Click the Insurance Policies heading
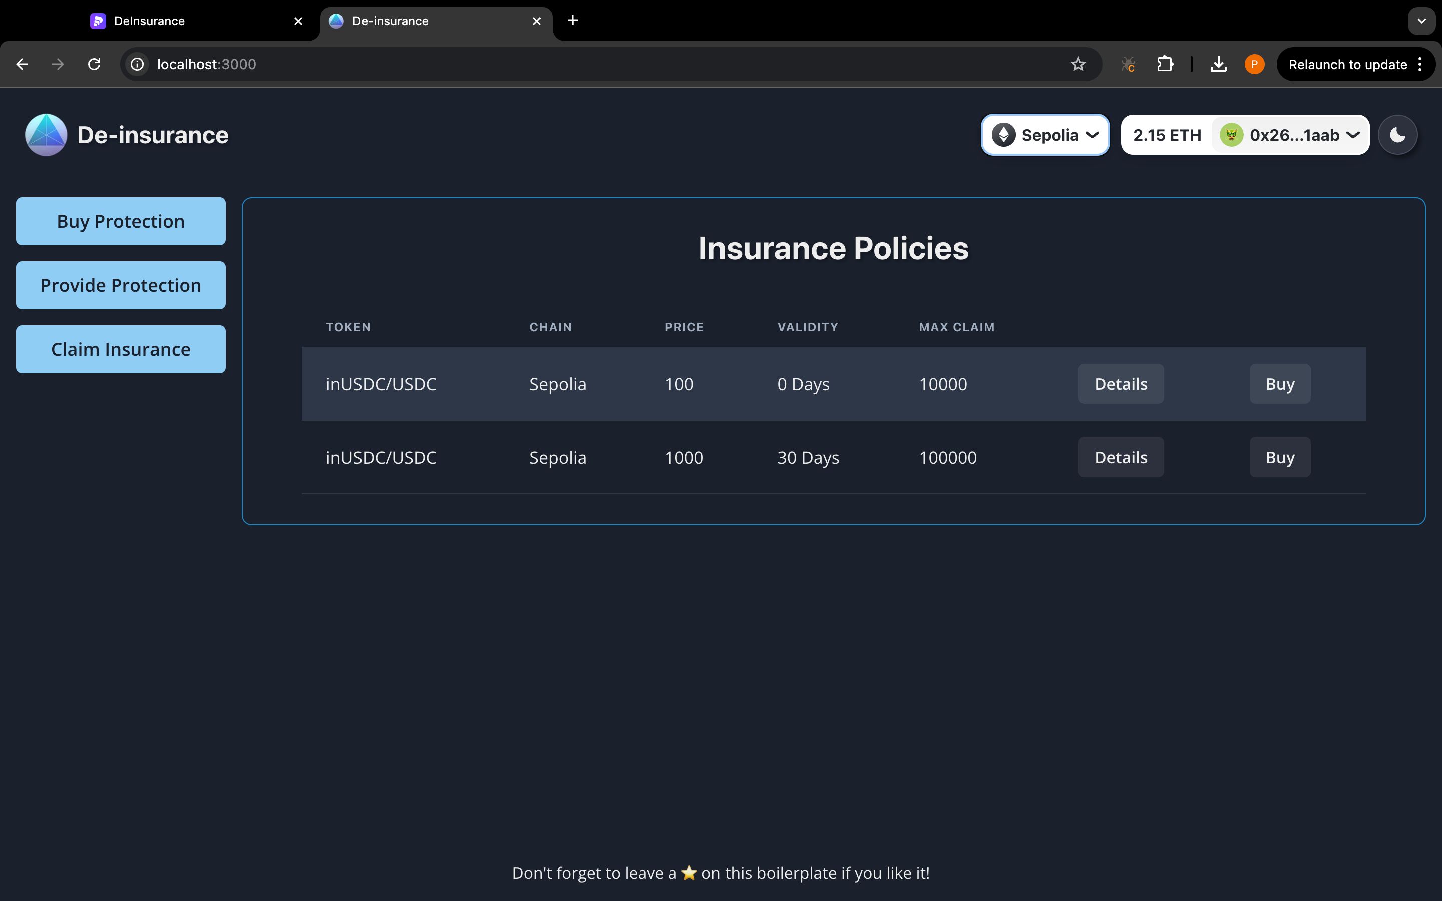This screenshot has height=901, width=1442. [x=834, y=248]
